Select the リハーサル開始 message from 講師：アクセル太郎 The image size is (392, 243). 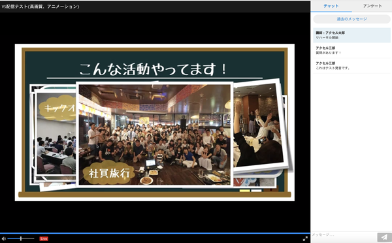click(351, 35)
